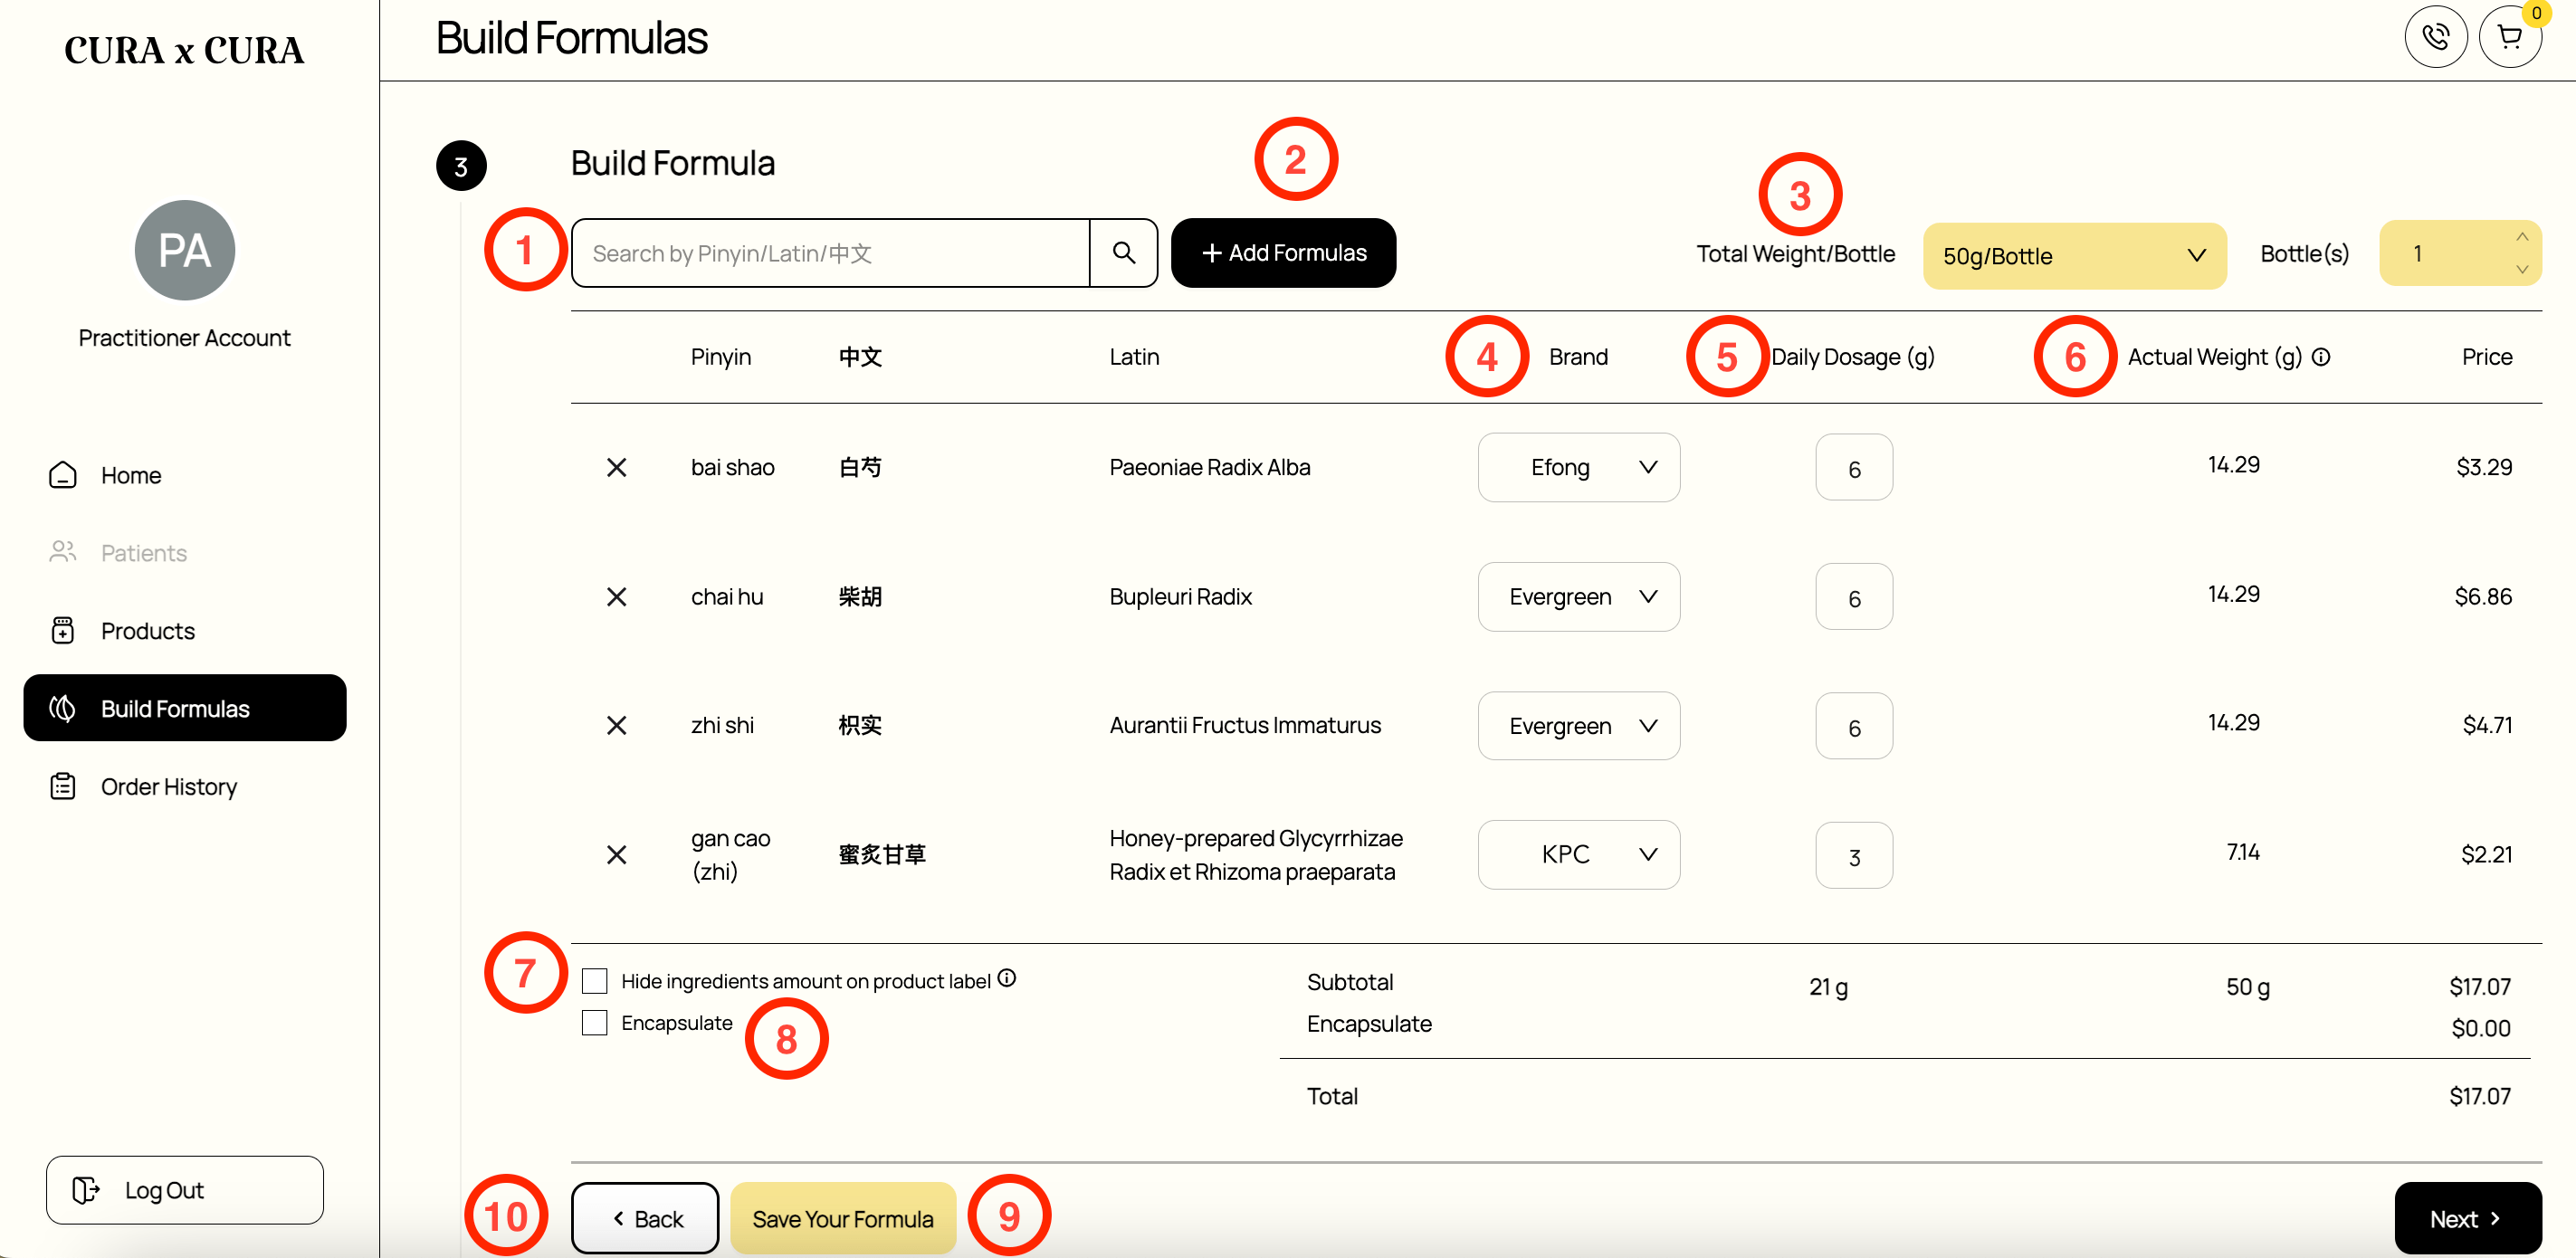This screenshot has width=2576, height=1258.
Task: Click the Practitioner Account label
Action: point(185,338)
